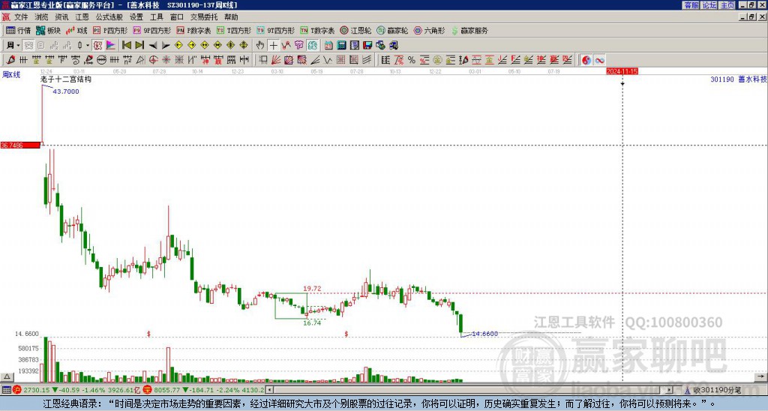Open the 公式选股 menu
Screen dimensions: 768x411
(x=109, y=17)
